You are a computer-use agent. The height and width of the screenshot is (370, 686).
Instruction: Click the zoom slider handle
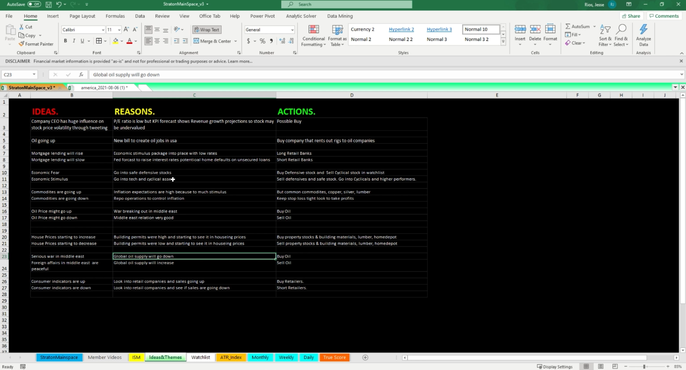click(x=644, y=367)
